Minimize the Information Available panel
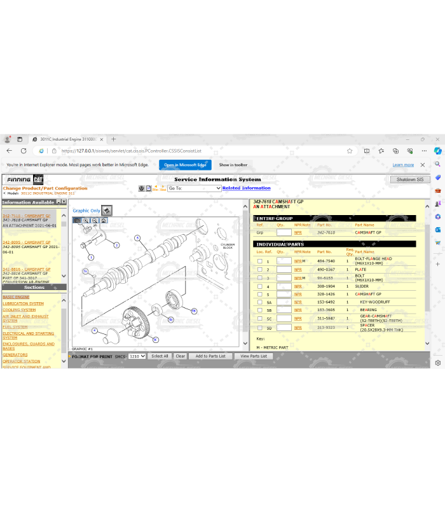 pos(58,202)
